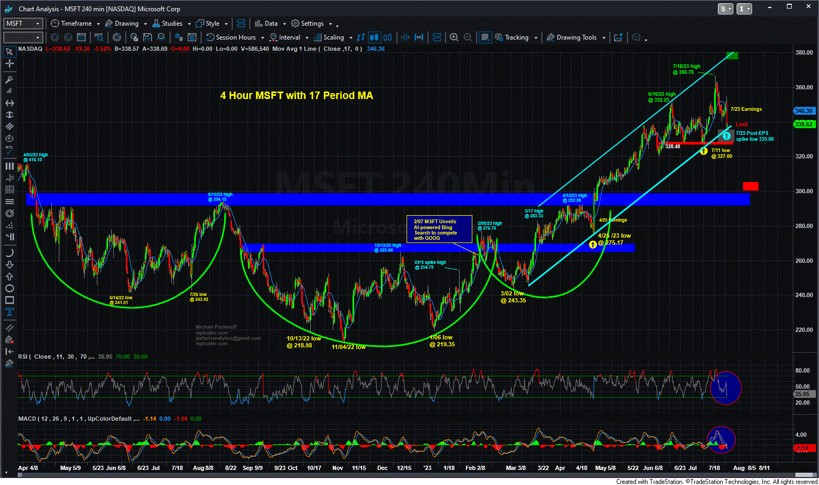This screenshot has height=485, width=819.
Task: Expand the Session Hours dropdown arrow
Action: click(262, 38)
